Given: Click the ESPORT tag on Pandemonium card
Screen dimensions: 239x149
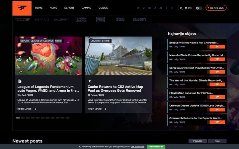Looking at the screenshot, I should [x=25, y=41].
